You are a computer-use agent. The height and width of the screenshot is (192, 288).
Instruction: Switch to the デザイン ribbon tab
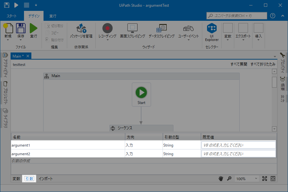[34, 16]
